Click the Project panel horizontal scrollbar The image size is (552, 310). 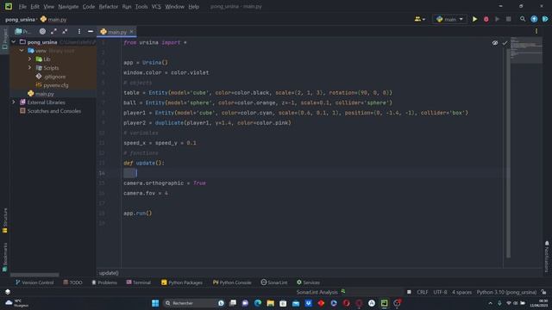(34, 275)
